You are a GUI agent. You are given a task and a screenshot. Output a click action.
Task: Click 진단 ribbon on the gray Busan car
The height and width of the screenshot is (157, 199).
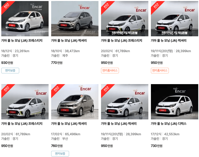57,89
